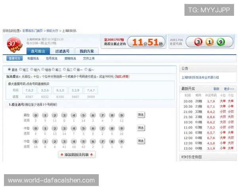Select the 组三 radio option
Viewport: 238px width, 190px height.
coord(21,69)
